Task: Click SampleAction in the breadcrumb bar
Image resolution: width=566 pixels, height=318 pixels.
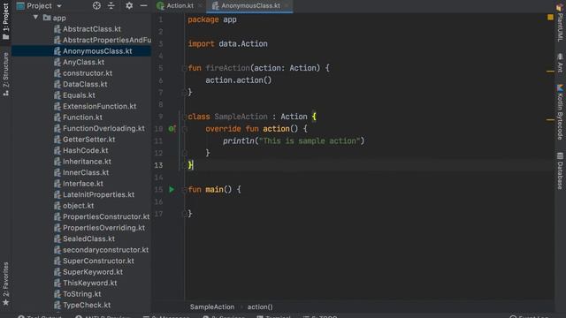Action: pyautogui.click(x=212, y=307)
